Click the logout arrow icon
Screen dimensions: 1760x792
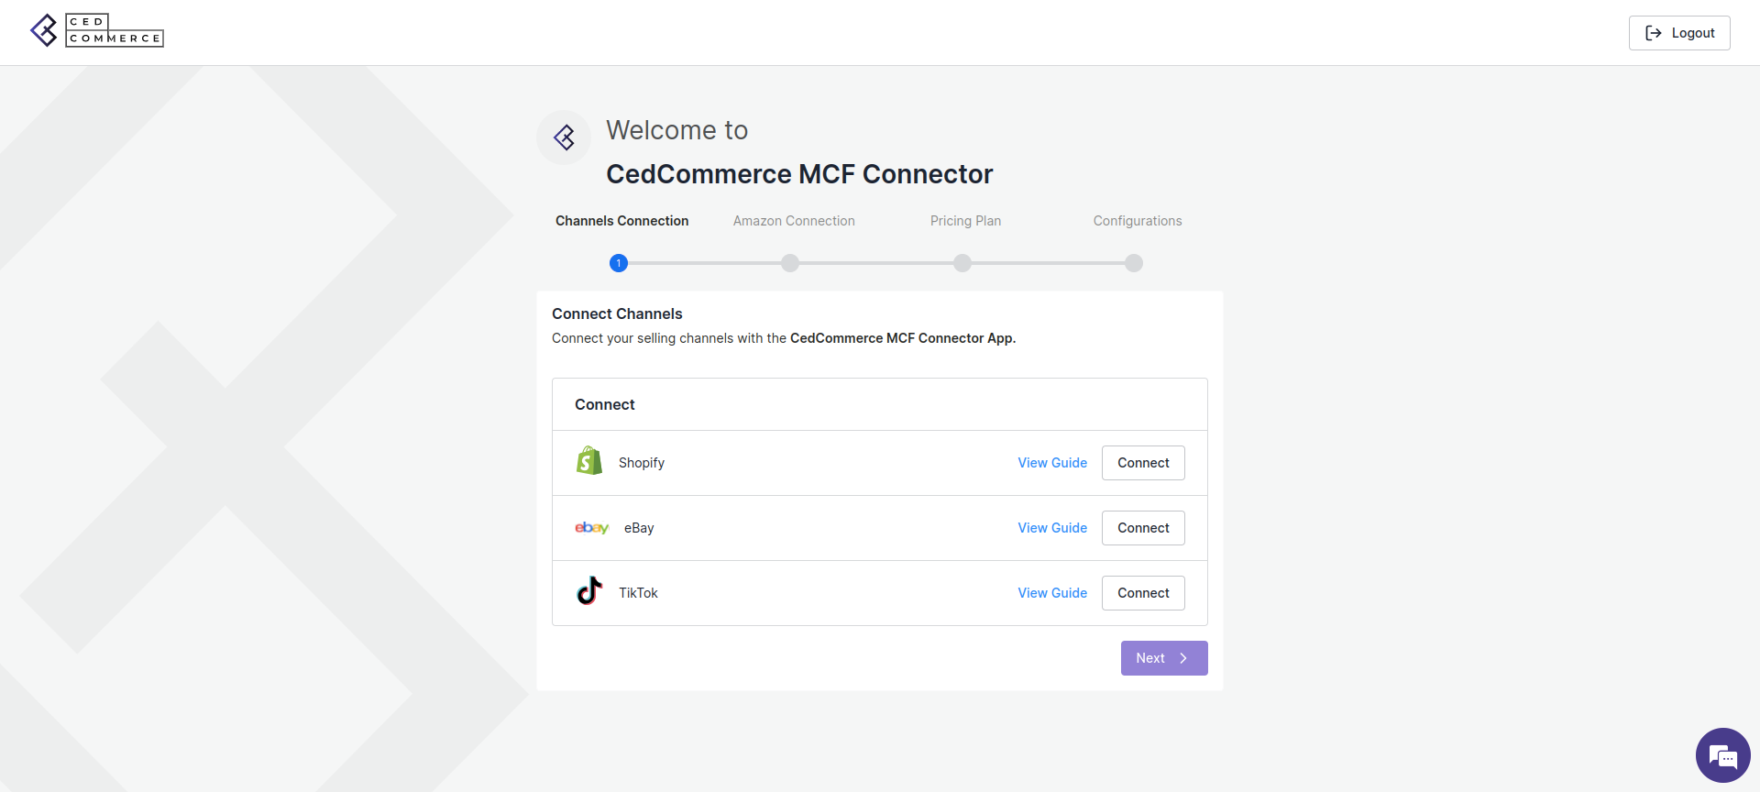1654,33
